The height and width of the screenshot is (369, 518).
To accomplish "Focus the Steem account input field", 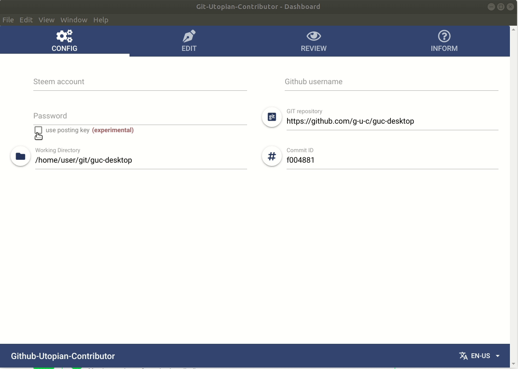I will [x=140, y=82].
